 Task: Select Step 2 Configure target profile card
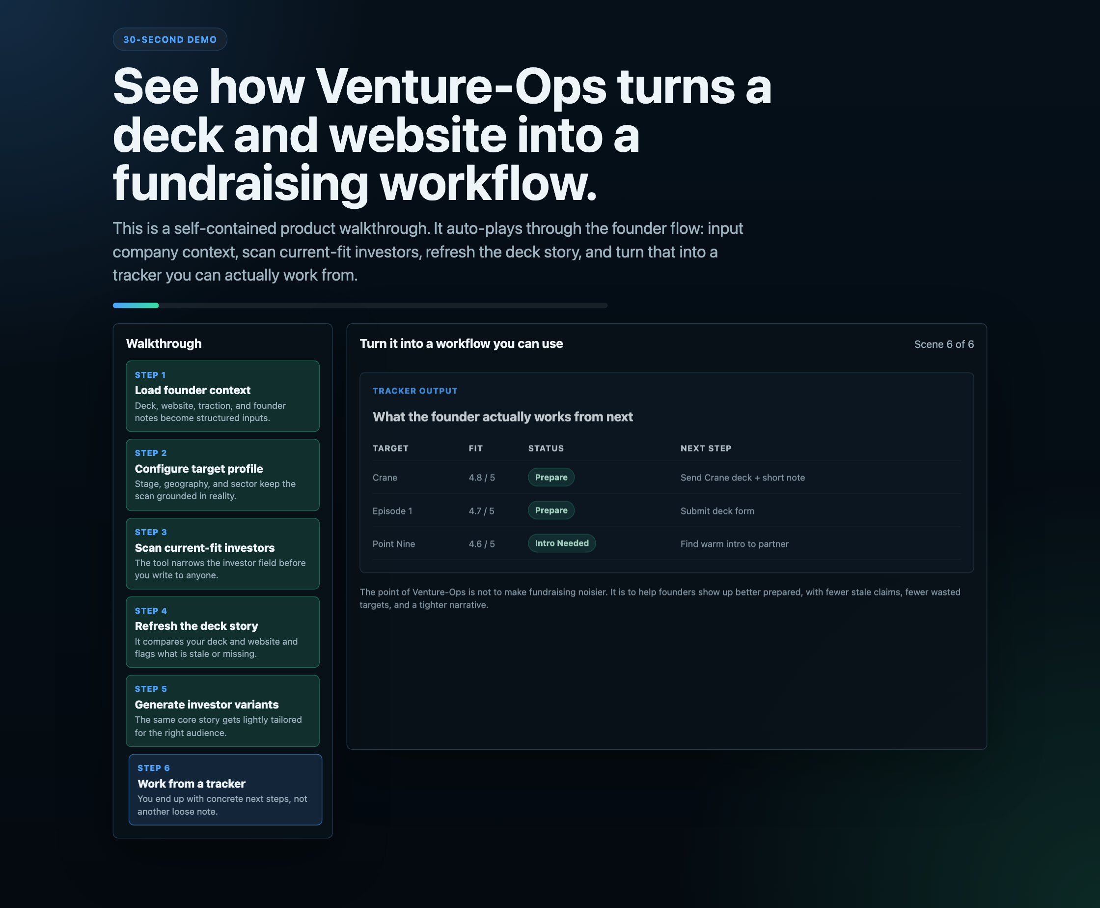(222, 475)
